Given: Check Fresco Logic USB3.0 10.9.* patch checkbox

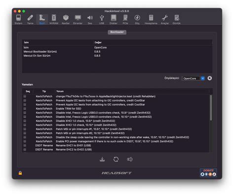Looking at the screenshot, I should [25, 113].
